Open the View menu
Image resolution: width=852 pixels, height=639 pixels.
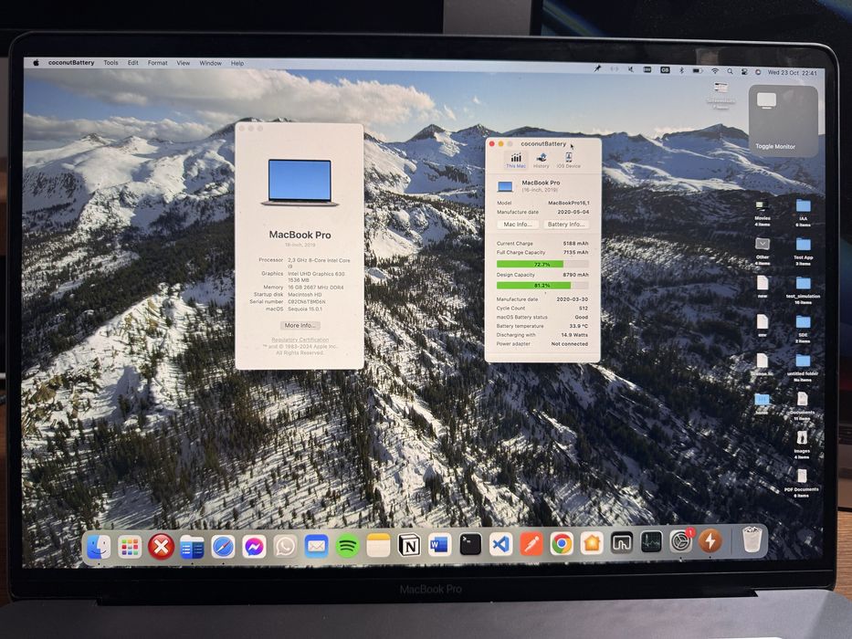click(184, 63)
